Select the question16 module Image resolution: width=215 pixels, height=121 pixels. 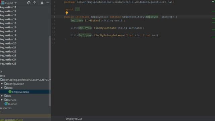[8, 27]
